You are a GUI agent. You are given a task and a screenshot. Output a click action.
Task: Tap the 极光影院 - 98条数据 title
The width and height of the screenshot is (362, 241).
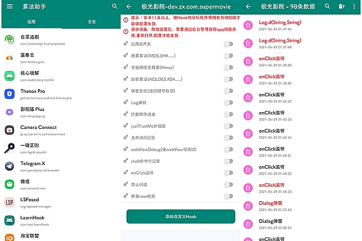[288, 7]
